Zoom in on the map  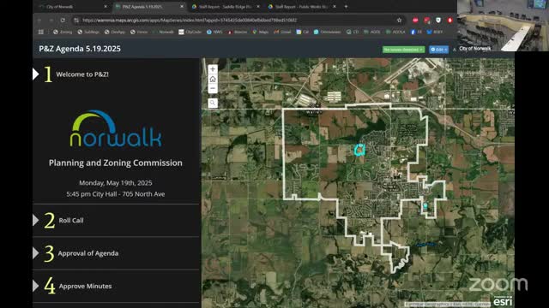point(213,69)
